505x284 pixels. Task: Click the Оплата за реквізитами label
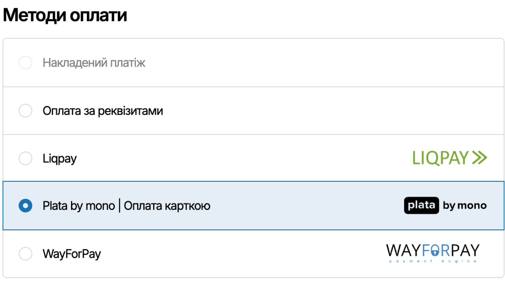coord(103,111)
